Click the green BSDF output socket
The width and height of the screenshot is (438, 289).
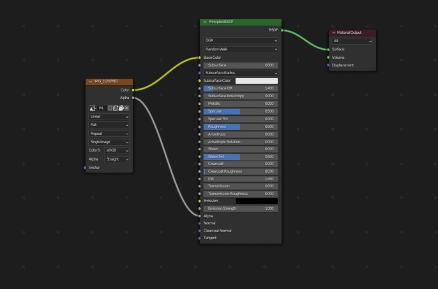(x=281, y=29)
